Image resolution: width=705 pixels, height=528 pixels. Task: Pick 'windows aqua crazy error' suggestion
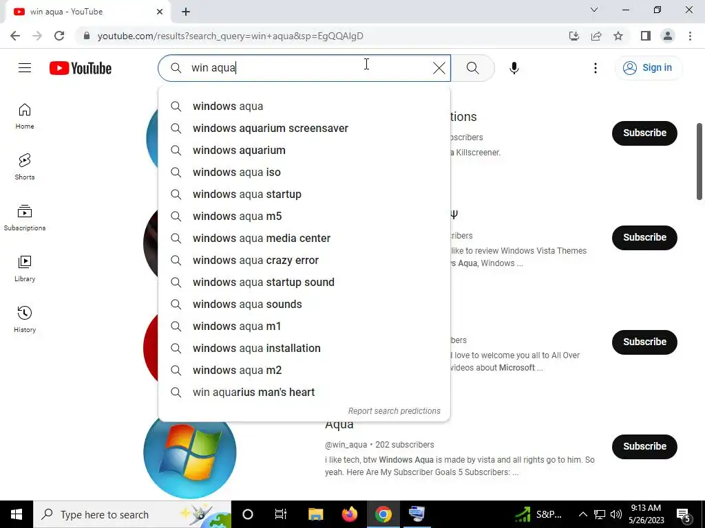(x=304, y=261)
